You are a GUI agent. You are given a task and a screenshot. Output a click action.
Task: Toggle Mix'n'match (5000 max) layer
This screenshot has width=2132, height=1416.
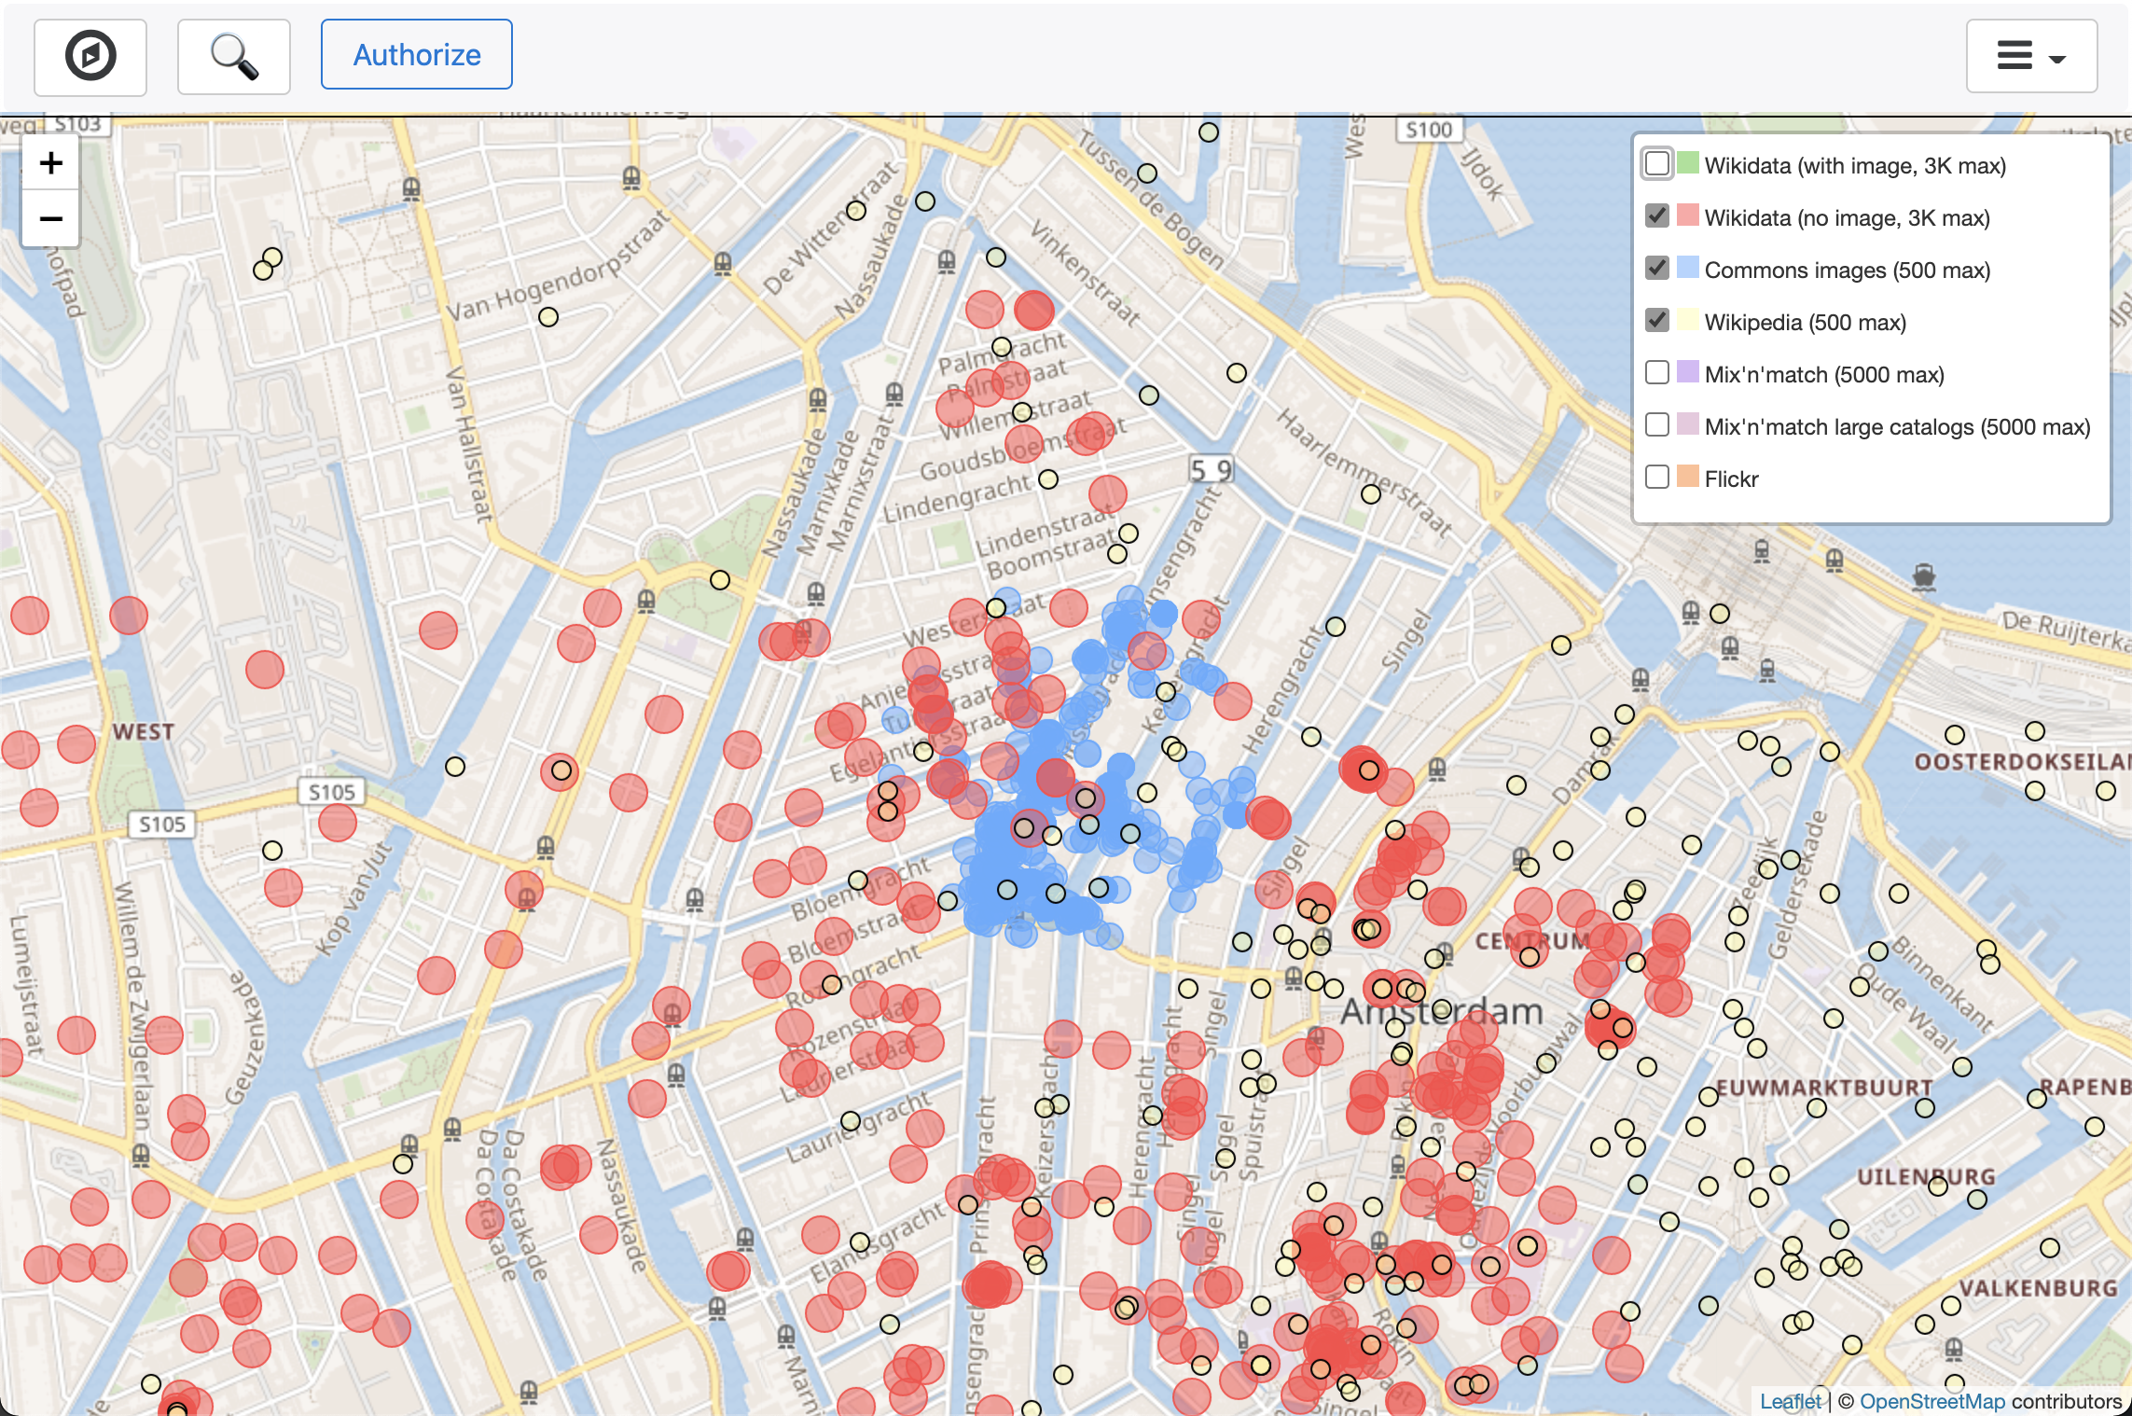point(1657,373)
